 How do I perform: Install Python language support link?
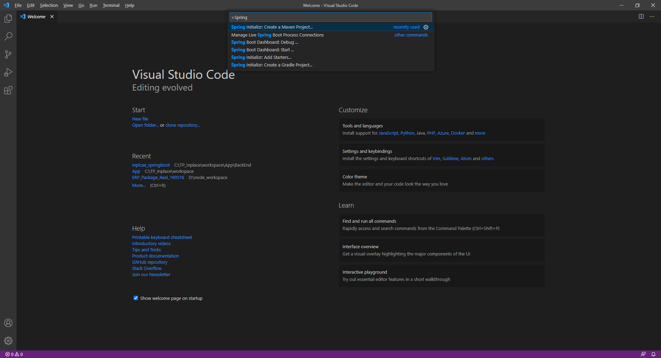407,133
